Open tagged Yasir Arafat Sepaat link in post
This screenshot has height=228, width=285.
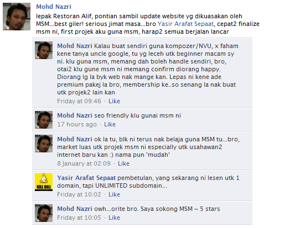pyautogui.click(x=185, y=24)
